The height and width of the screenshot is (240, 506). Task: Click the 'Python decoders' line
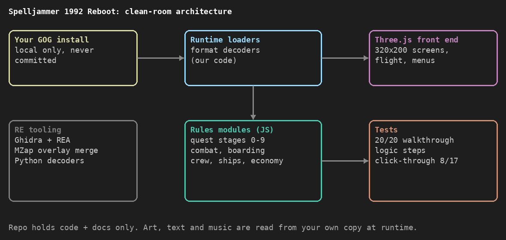(49, 161)
